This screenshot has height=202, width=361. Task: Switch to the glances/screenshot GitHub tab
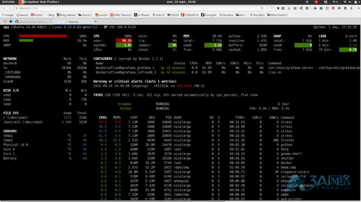33,21
